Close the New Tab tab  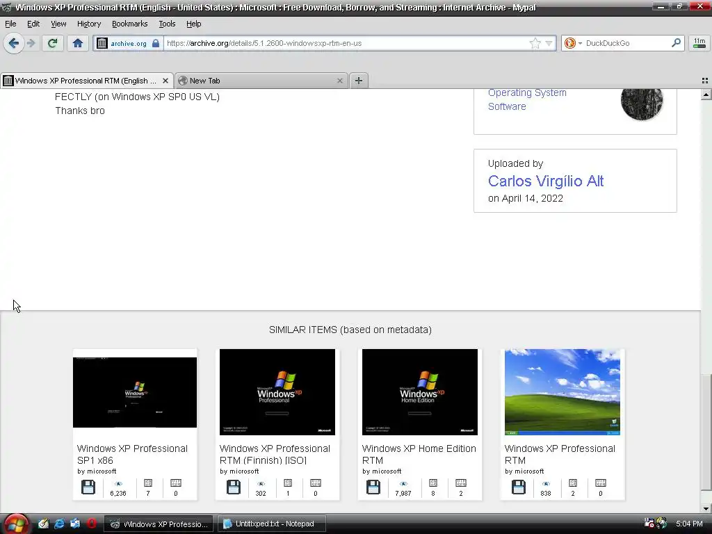click(x=339, y=81)
